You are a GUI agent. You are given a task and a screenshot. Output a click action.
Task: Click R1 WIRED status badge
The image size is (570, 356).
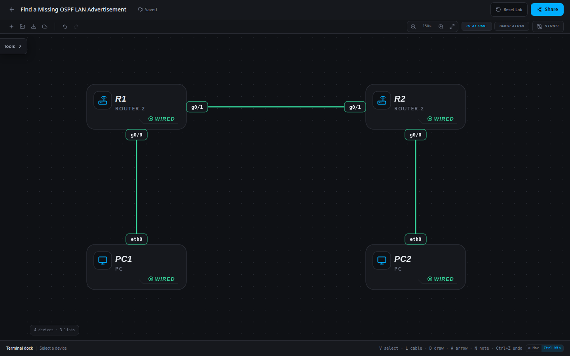click(x=161, y=119)
